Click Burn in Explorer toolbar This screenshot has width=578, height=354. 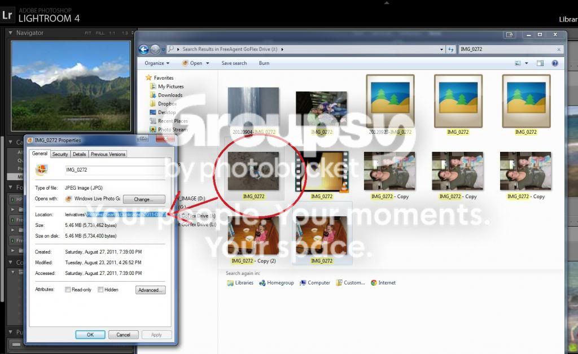(264, 63)
